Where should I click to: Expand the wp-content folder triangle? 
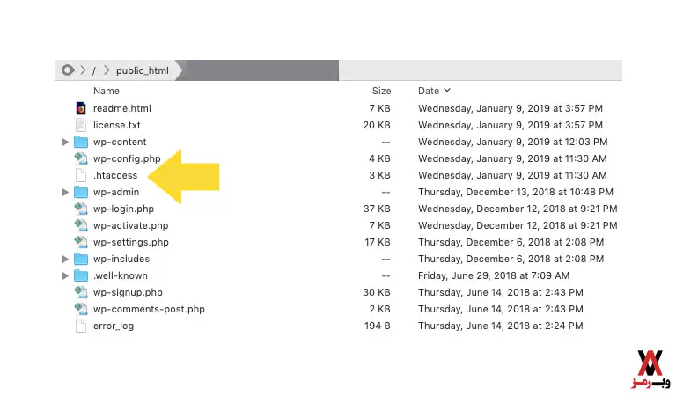65,142
